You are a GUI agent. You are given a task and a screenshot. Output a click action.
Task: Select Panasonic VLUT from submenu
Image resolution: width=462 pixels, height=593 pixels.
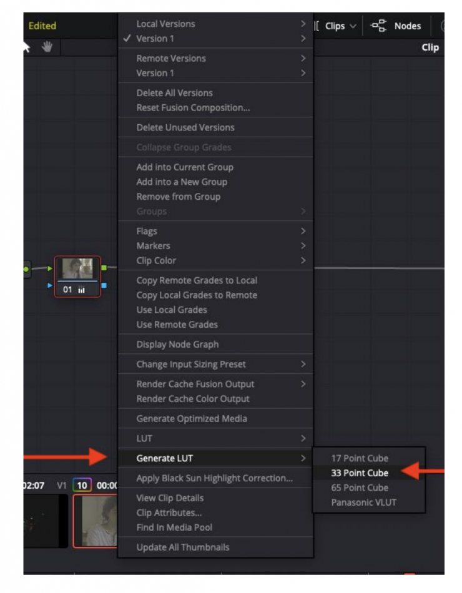[363, 502]
